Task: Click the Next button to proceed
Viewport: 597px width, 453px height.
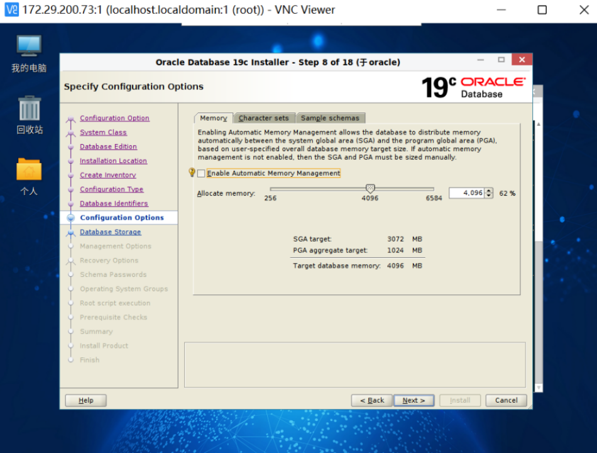Action: (x=414, y=400)
